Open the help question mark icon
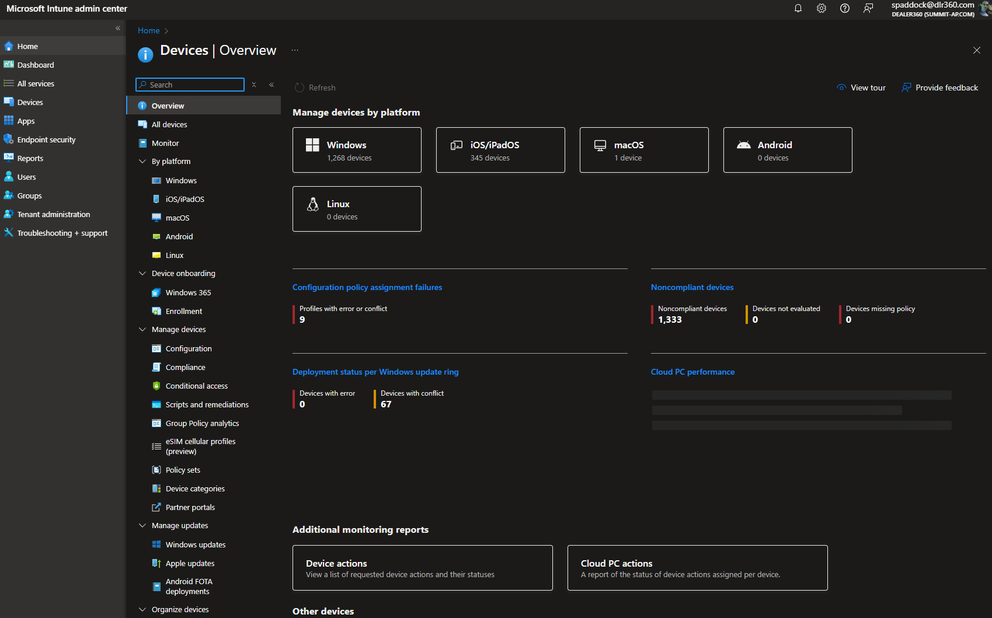 coord(845,8)
